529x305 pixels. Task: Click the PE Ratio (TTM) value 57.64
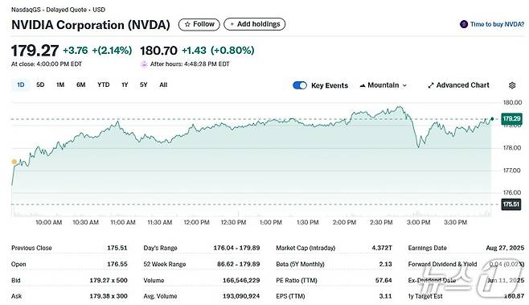tap(383, 280)
